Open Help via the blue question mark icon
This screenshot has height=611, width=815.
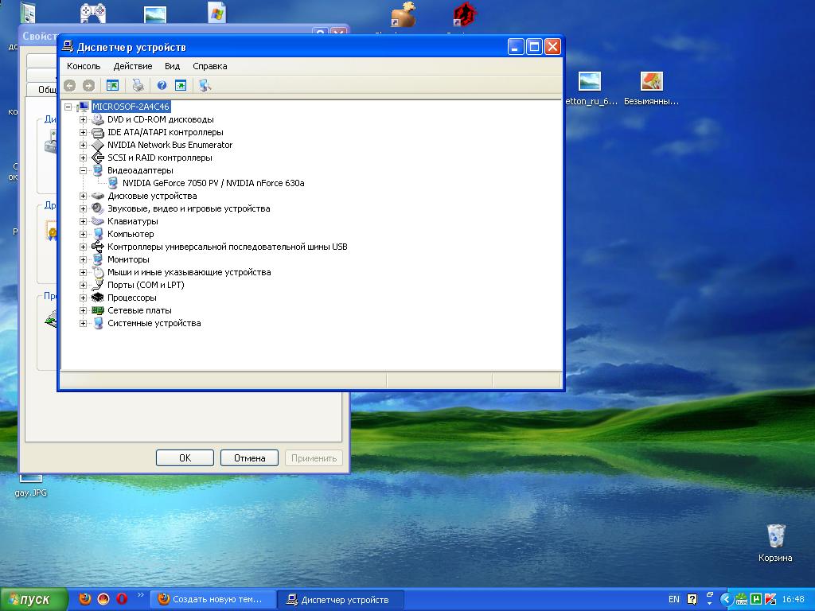(162, 85)
